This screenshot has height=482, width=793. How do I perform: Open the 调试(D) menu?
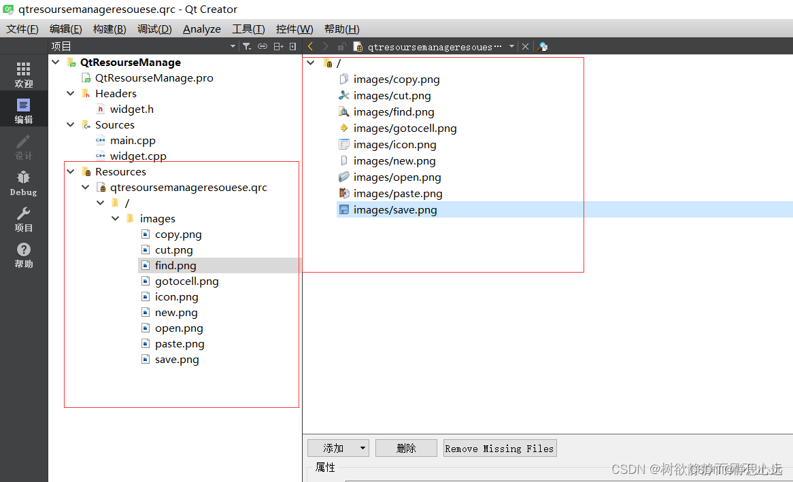point(155,29)
